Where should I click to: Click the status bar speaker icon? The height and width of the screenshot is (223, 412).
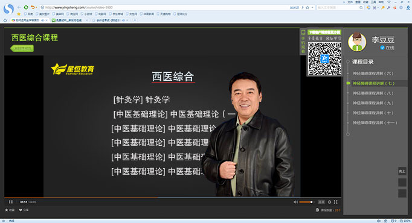379,221
